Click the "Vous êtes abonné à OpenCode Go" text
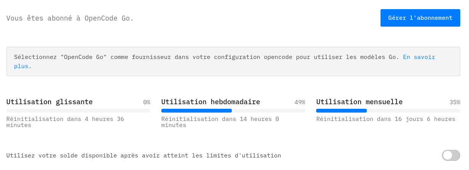The image size is (469, 170). tap(70, 18)
